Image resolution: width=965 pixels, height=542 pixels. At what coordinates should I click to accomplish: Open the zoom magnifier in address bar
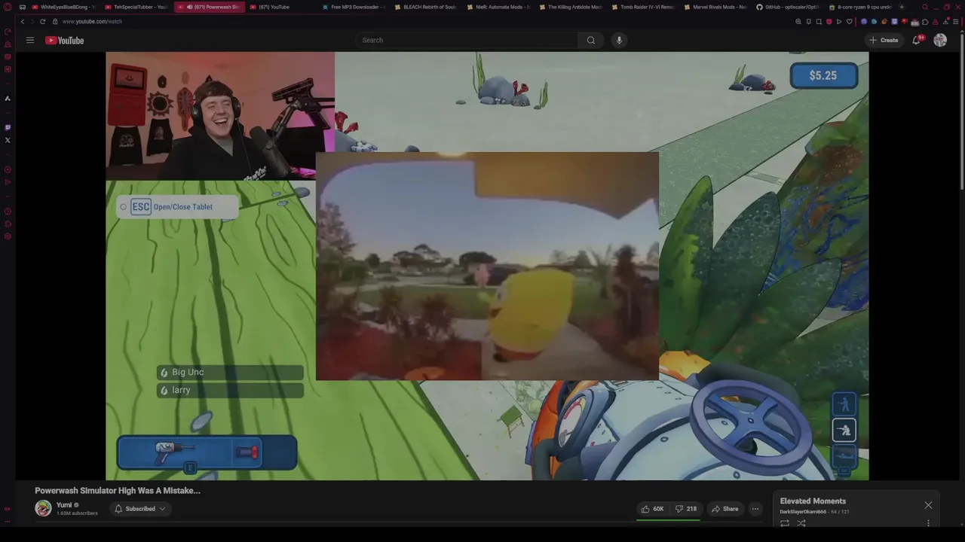pyautogui.click(x=798, y=21)
